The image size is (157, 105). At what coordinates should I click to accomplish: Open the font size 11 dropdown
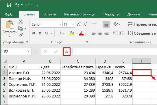tap(73, 24)
